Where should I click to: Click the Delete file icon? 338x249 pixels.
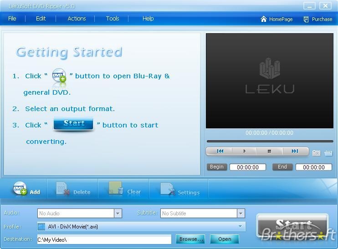pos(63,188)
